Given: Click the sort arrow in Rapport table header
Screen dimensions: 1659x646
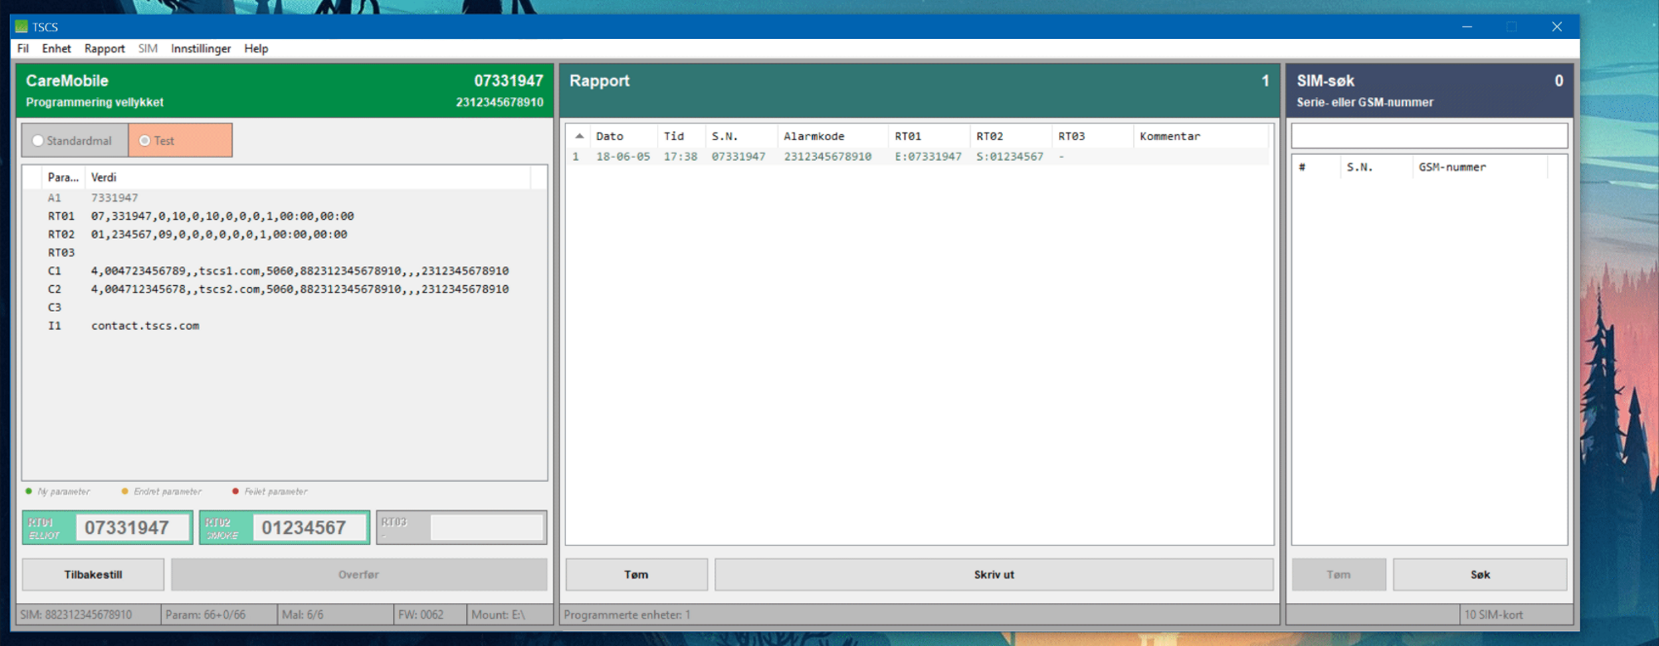Looking at the screenshot, I should 579,136.
